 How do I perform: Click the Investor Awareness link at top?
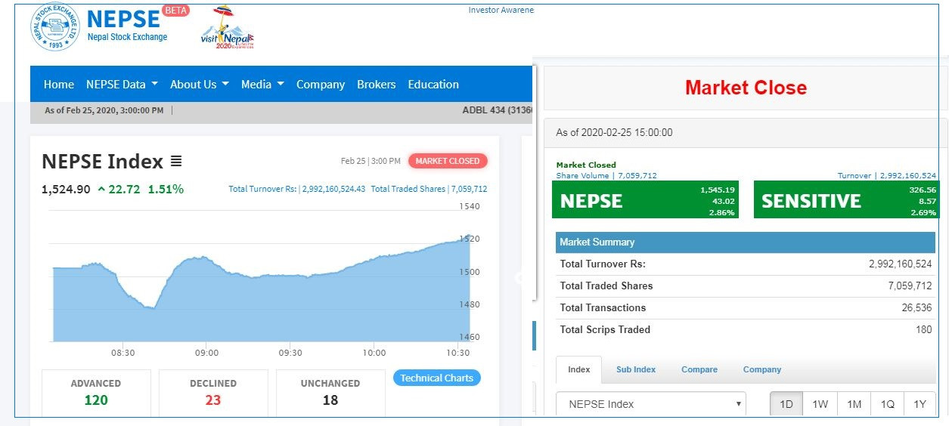click(501, 10)
